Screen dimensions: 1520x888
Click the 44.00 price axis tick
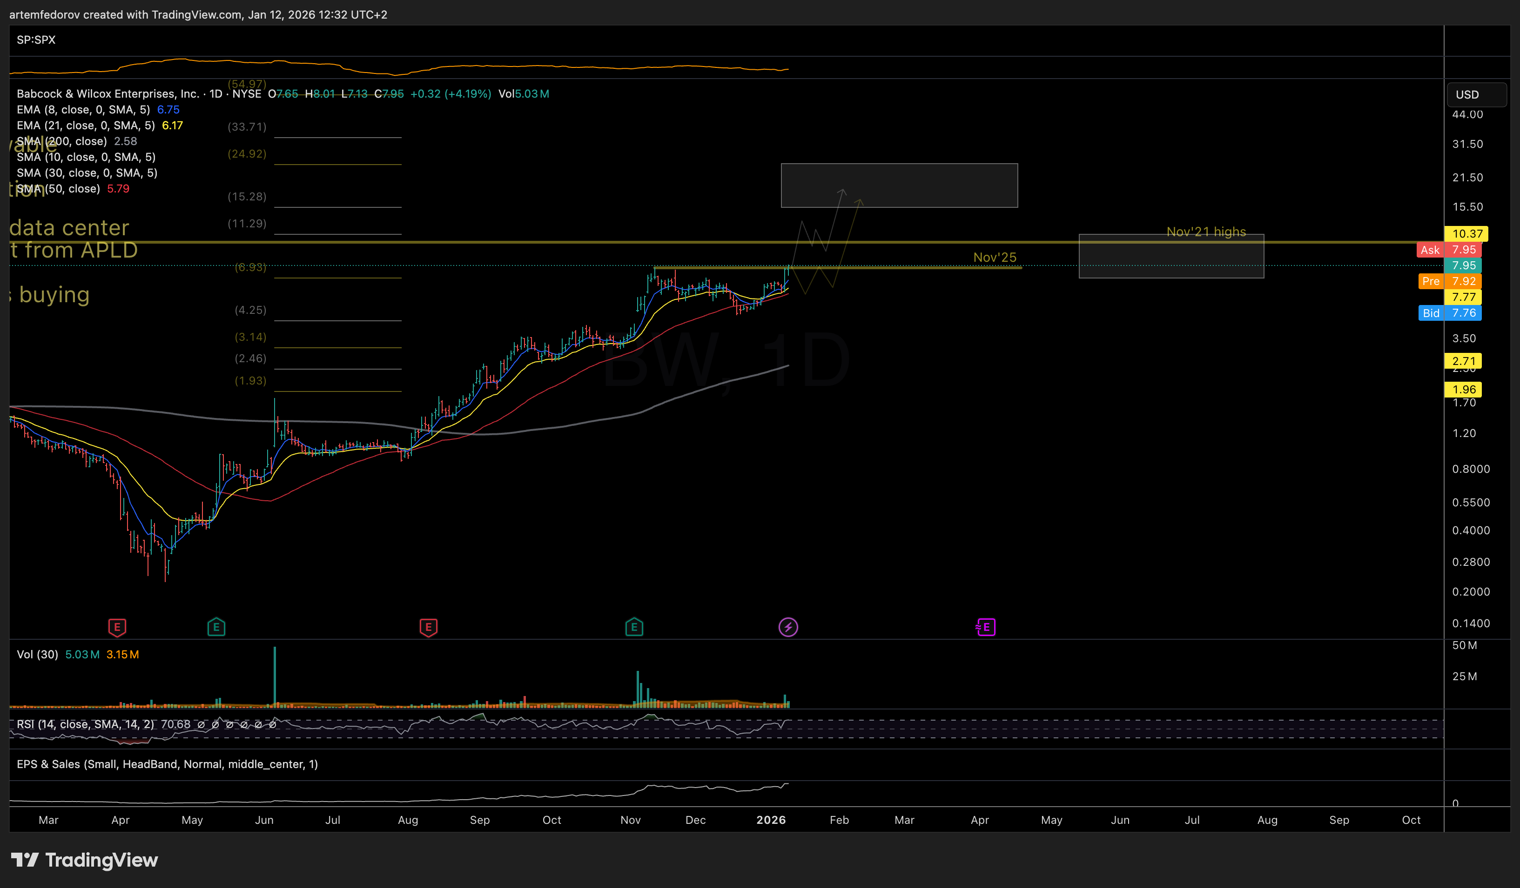coord(1467,114)
